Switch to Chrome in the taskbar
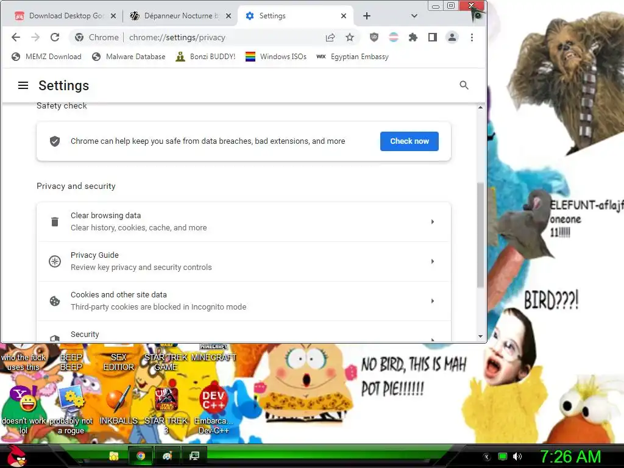This screenshot has width=624, height=468. click(140, 456)
